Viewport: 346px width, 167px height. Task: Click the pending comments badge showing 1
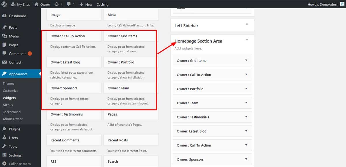[30, 53]
